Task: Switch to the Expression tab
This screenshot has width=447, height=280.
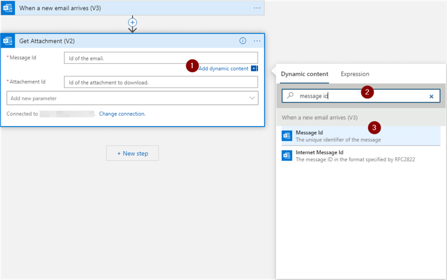Action: click(x=355, y=74)
